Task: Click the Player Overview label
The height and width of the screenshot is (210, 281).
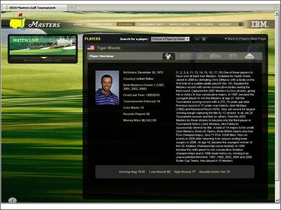Action: click(x=101, y=56)
